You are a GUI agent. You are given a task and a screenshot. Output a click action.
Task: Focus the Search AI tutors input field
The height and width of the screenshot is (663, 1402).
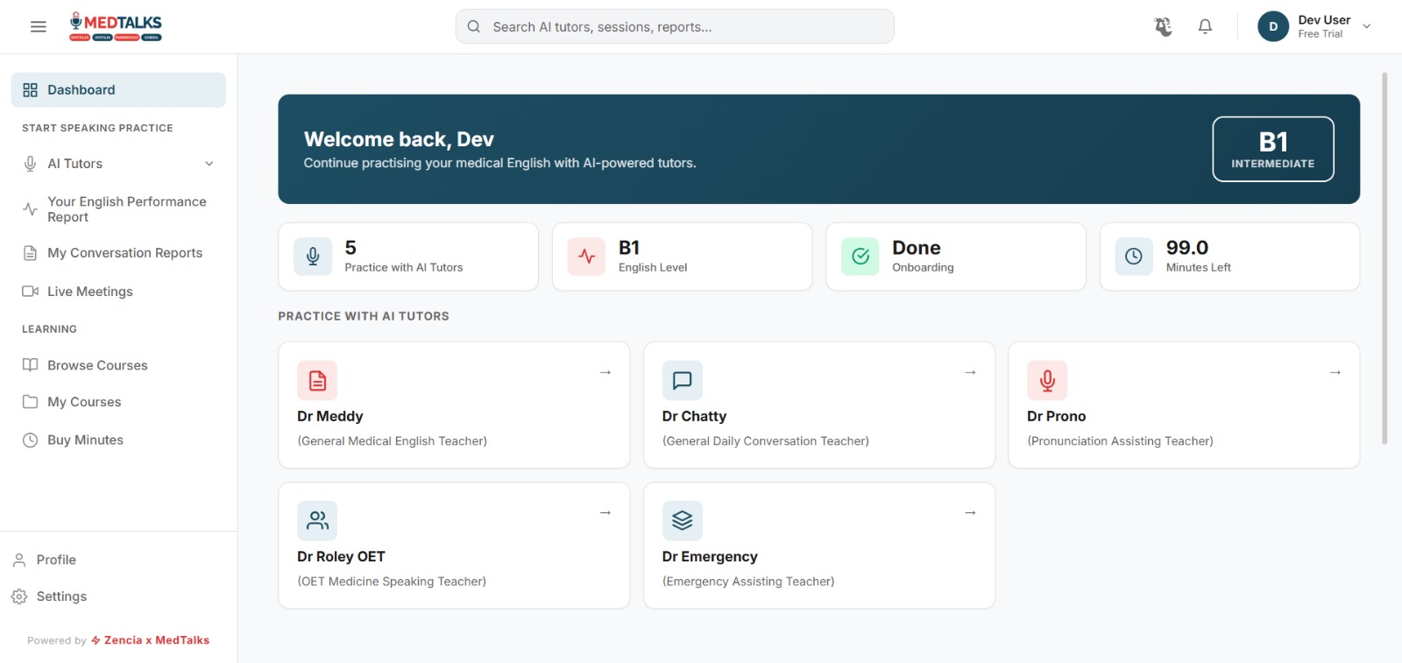tap(675, 26)
